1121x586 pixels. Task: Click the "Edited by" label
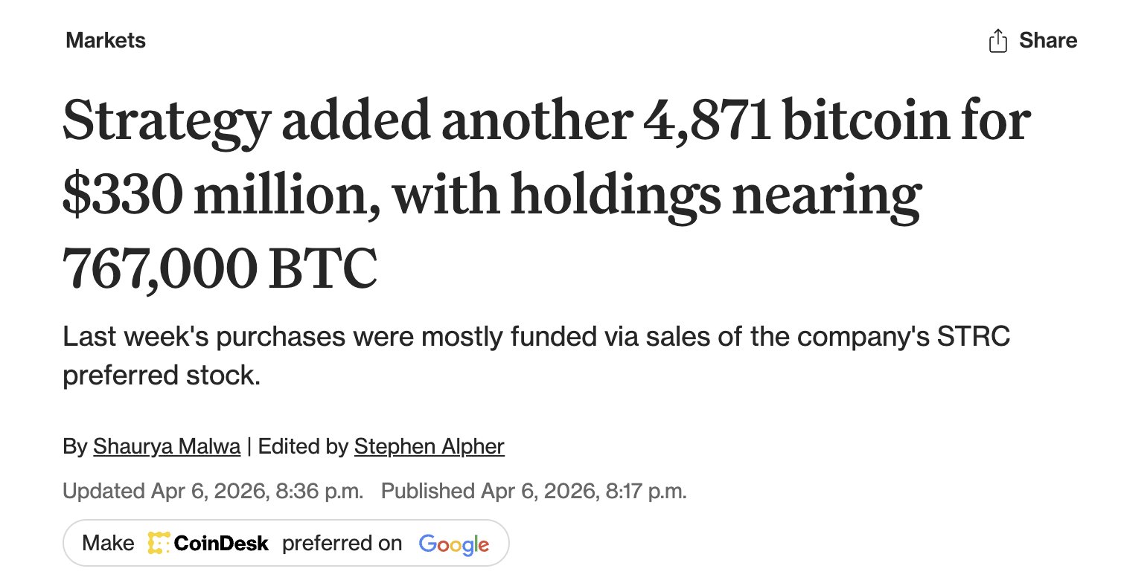(303, 446)
